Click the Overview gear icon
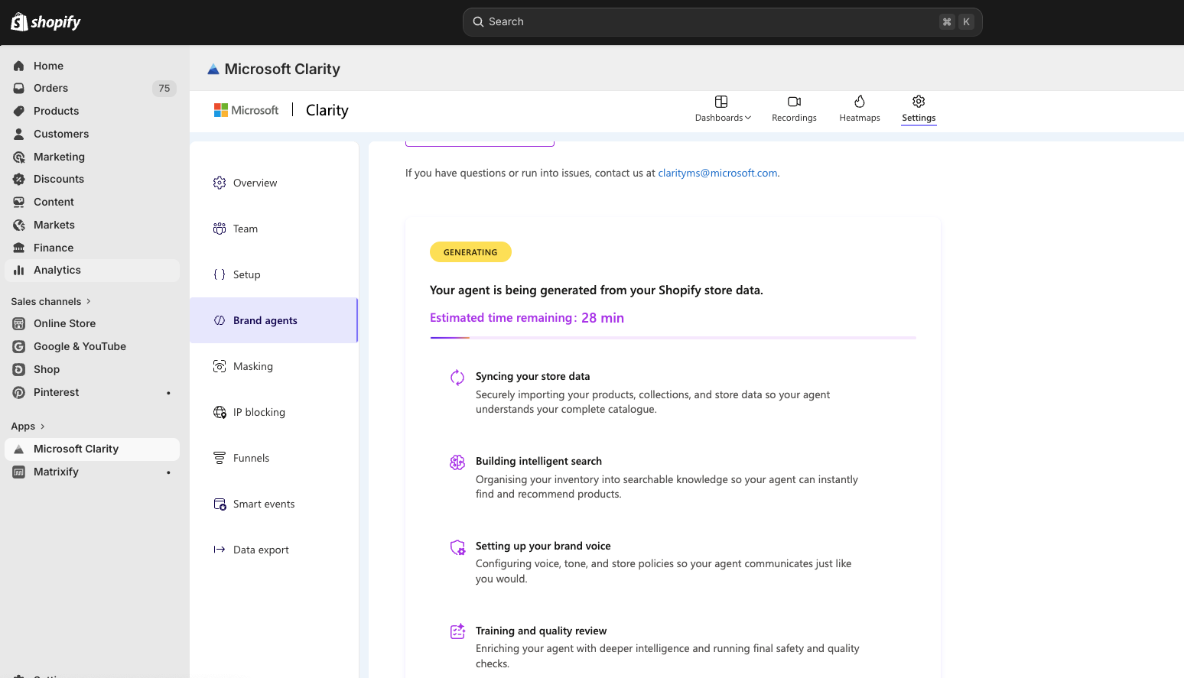Screen dimensions: 1184x678 pyautogui.click(x=220, y=183)
